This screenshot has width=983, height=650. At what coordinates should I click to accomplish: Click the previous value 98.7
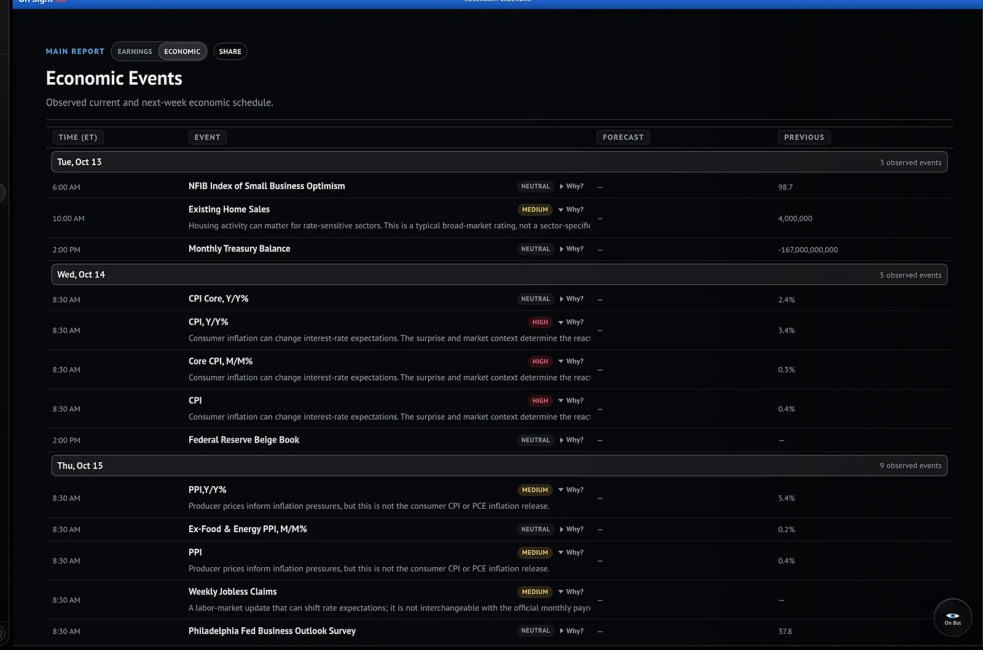tap(785, 187)
